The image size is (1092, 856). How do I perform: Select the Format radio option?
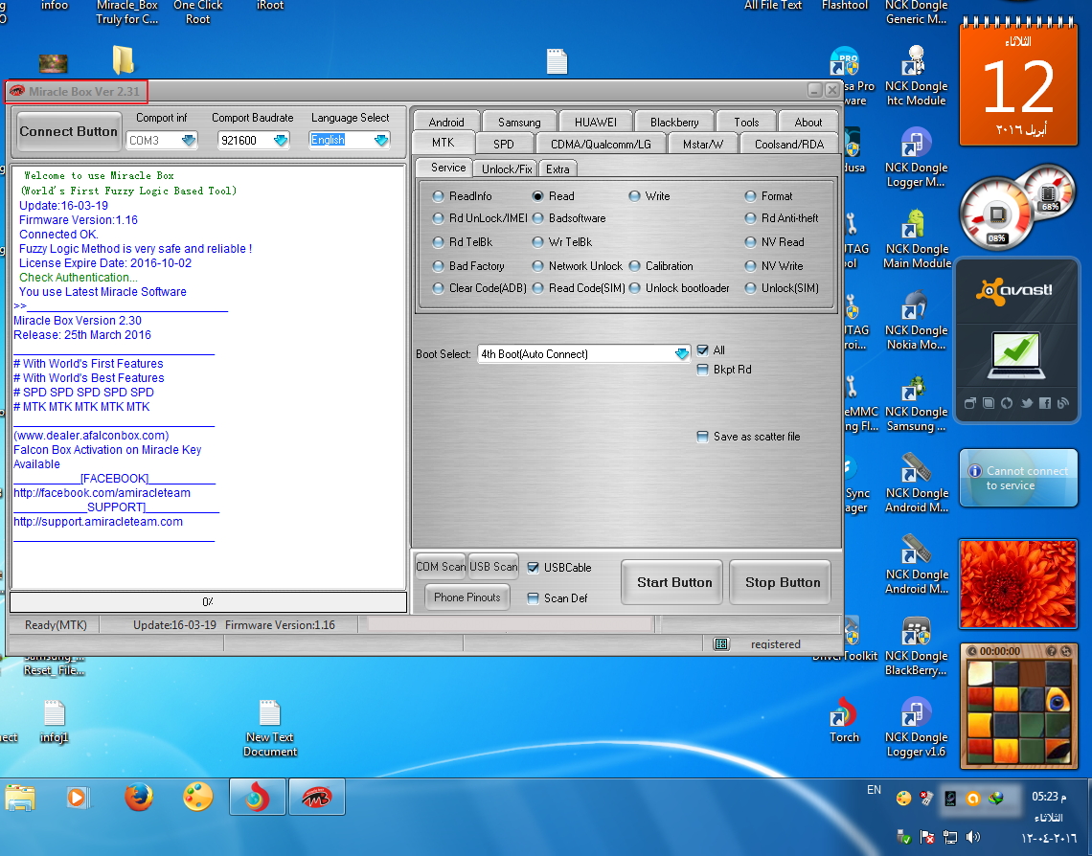(x=750, y=196)
